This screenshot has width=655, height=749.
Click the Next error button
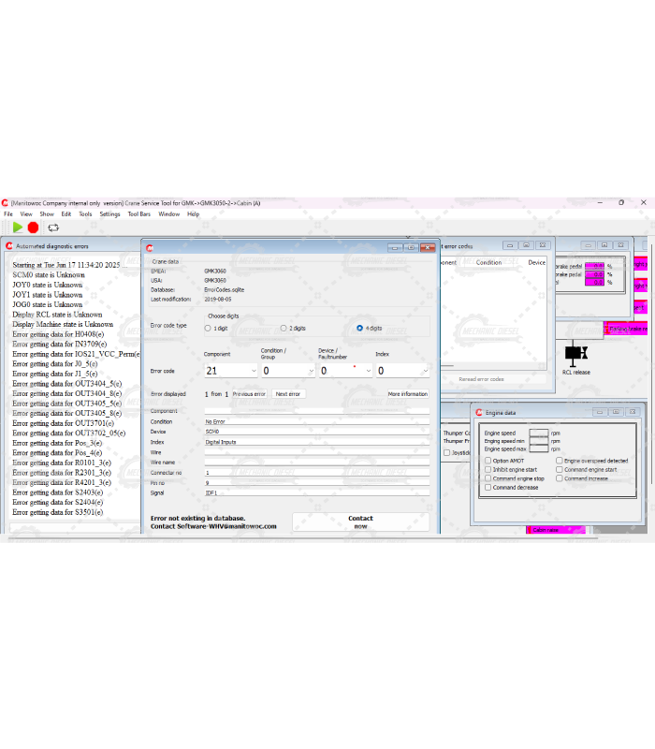pyautogui.click(x=288, y=394)
